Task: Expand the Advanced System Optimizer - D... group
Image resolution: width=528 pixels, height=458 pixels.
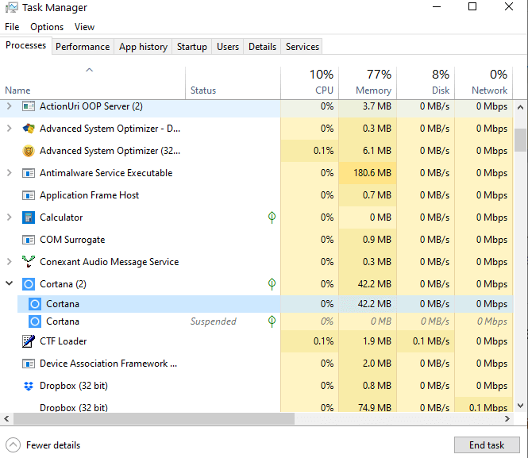Action: point(10,129)
